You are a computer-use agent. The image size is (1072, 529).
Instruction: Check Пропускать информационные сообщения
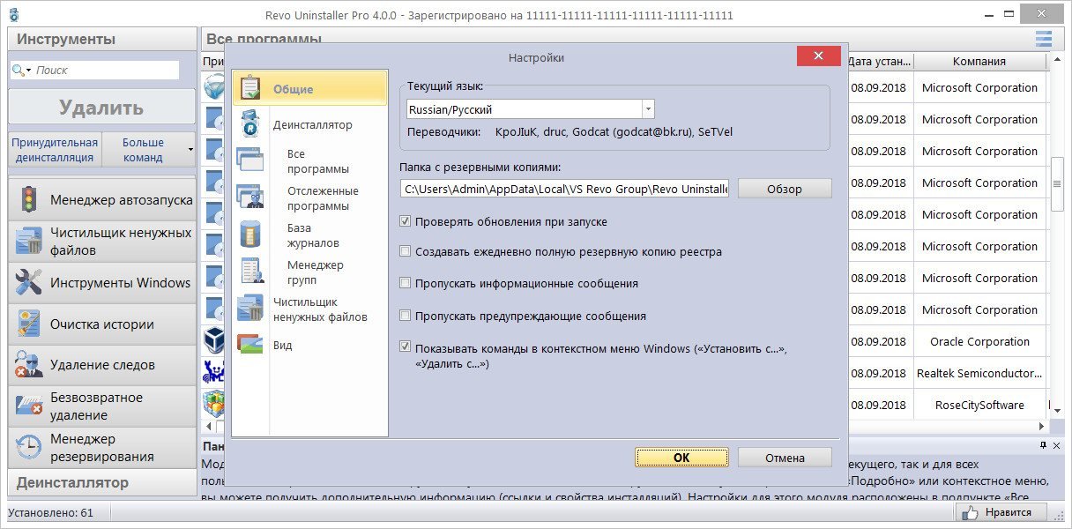click(406, 283)
